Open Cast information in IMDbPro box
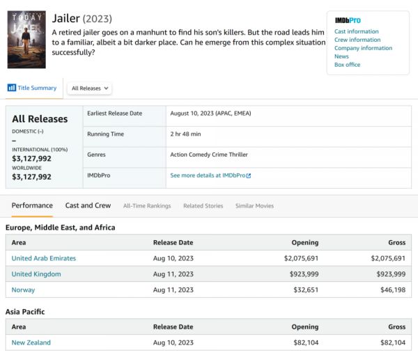Viewport: 418px width, 355px height. [356, 31]
